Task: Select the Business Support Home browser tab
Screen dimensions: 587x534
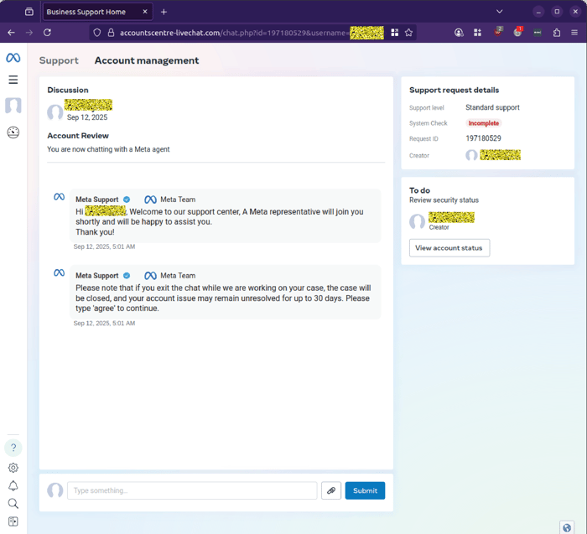Action: coord(98,12)
